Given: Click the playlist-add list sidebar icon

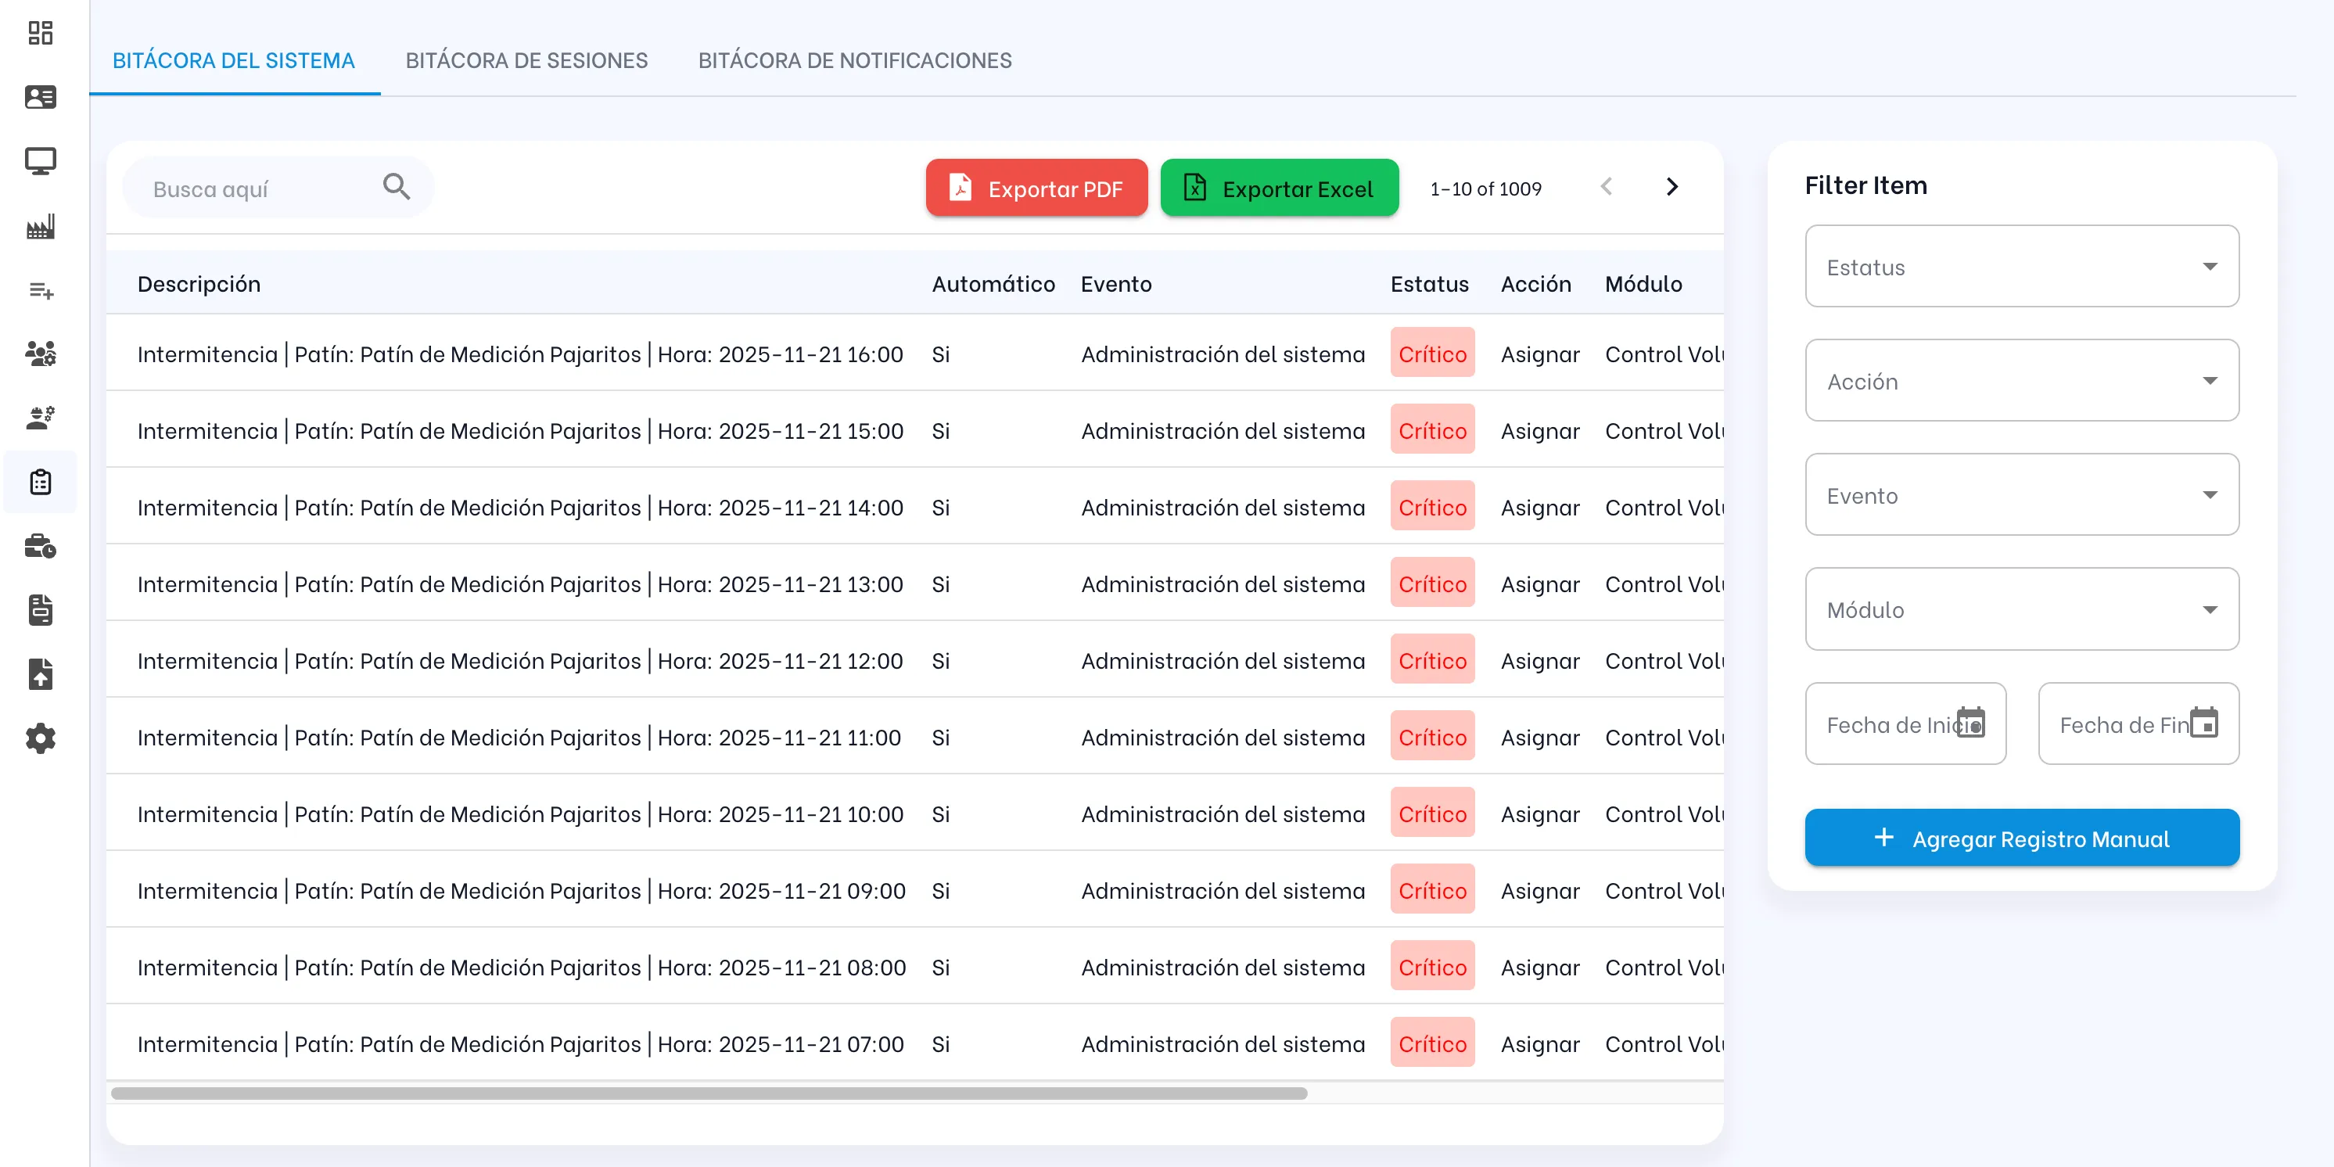Looking at the screenshot, I should (40, 290).
